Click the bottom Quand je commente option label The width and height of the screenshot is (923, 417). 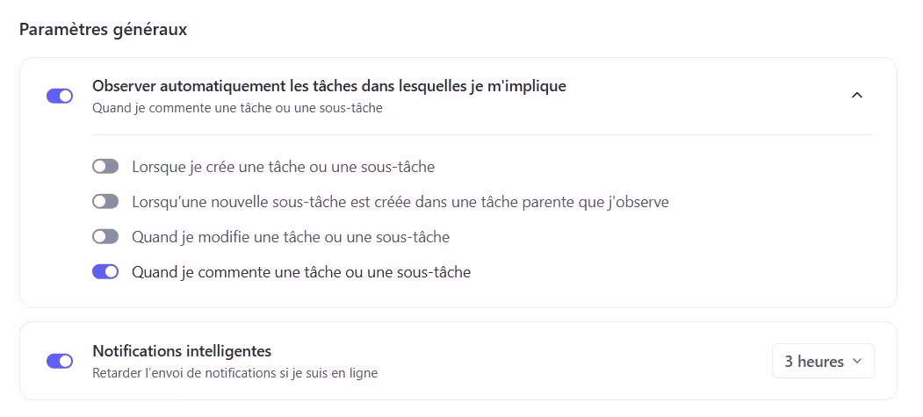[300, 272]
